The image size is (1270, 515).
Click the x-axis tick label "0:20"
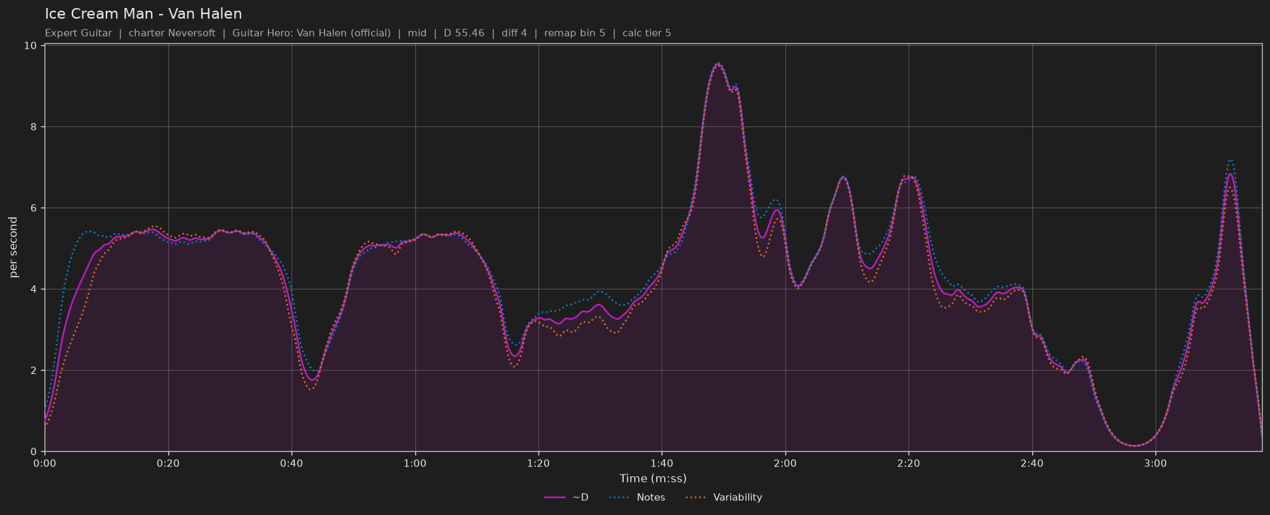pyautogui.click(x=168, y=463)
